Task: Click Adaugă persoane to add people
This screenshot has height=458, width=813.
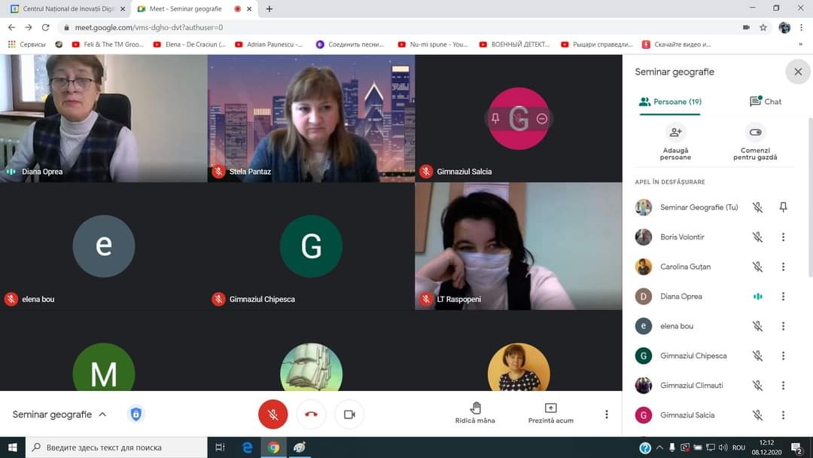Action: tap(675, 141)
